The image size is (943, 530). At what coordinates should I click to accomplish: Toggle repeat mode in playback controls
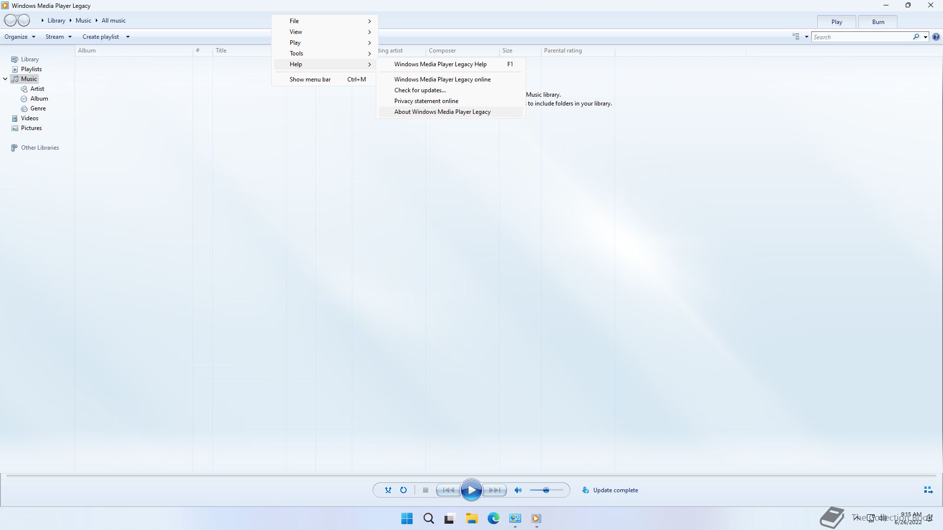(403, 490)
